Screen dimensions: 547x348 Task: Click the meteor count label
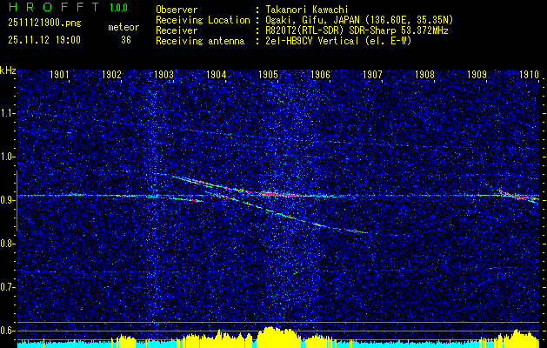pyautogui.click(x=123, y=27)
